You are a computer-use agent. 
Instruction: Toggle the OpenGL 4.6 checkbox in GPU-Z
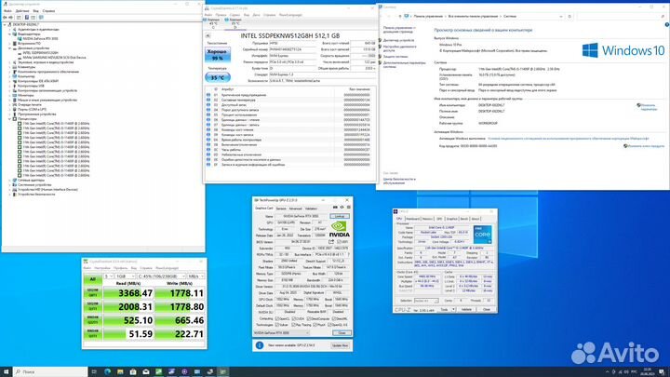point(329,325)
